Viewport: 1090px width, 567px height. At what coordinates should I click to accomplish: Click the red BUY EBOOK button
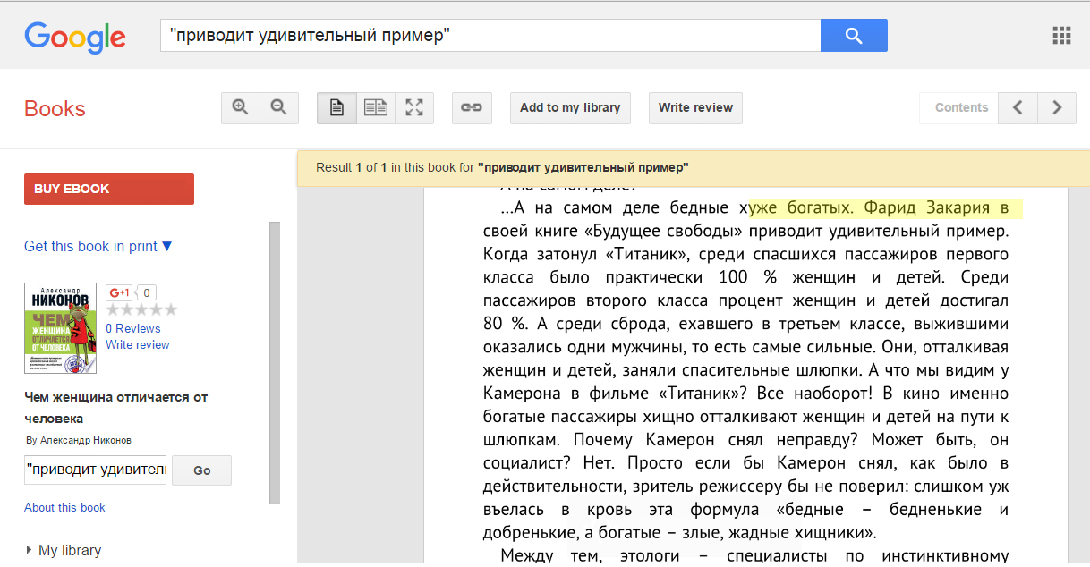(x=108, y=189)
